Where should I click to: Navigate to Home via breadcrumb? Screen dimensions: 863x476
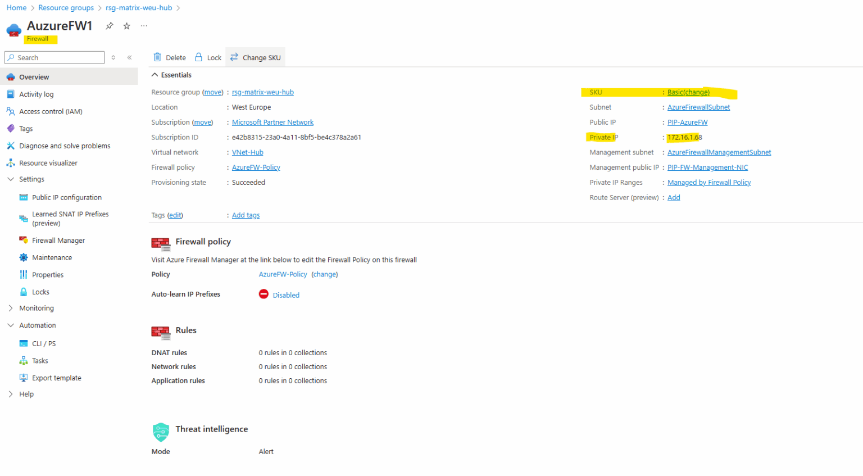16,7
